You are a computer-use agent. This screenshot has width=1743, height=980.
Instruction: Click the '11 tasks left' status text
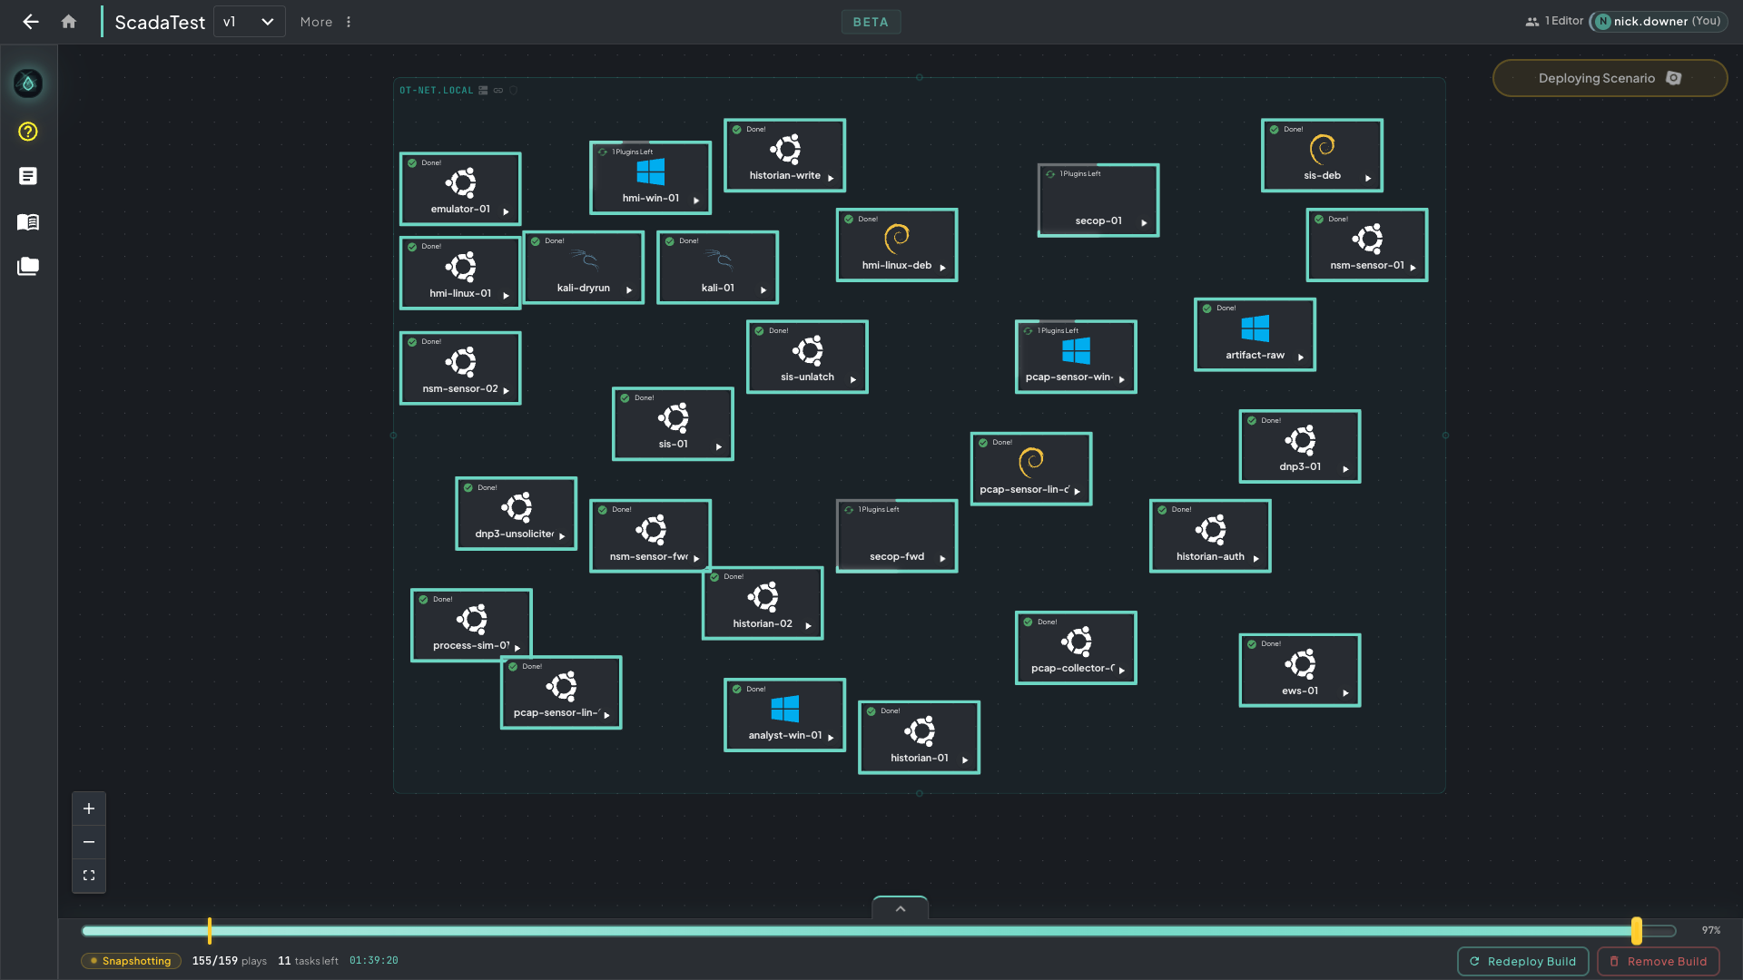tap(308, 961)
